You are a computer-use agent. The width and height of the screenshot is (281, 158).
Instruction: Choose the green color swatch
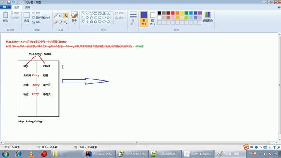(x=186, y=13)
